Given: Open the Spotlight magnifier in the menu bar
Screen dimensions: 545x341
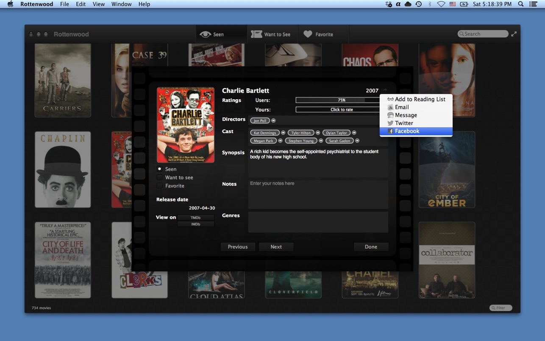Looking at the screenshot, I should coord(521,4).
